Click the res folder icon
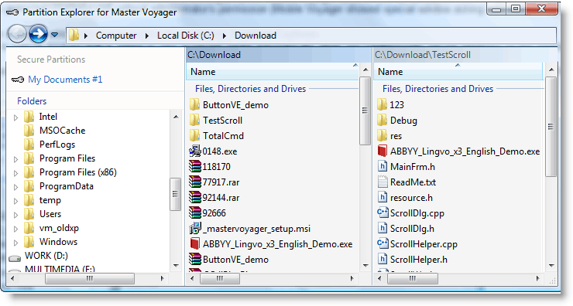This screenshot has height=306, width=573. [382, 136]
